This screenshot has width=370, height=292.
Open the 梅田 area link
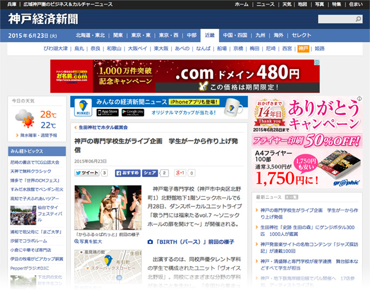pyautogui.click(x=255, y=48)
